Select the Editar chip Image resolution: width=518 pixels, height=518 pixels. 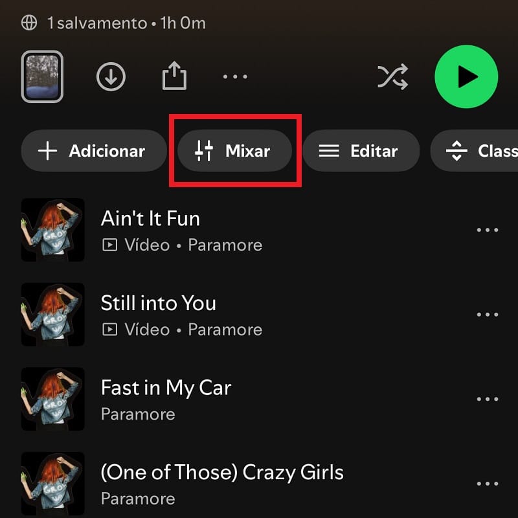tap(361, 151)
